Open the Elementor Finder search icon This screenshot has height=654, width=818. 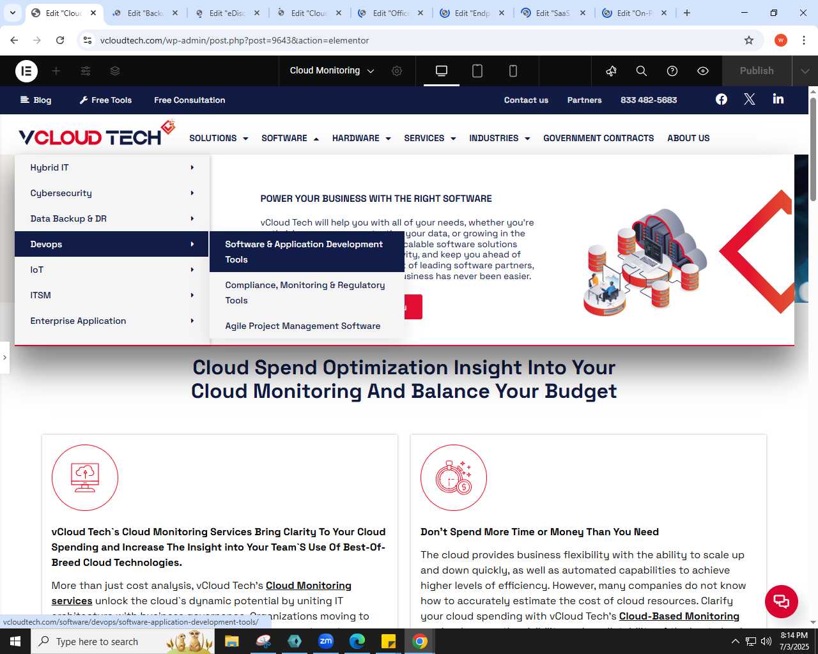pyautogui.click(x=642, y=71)
